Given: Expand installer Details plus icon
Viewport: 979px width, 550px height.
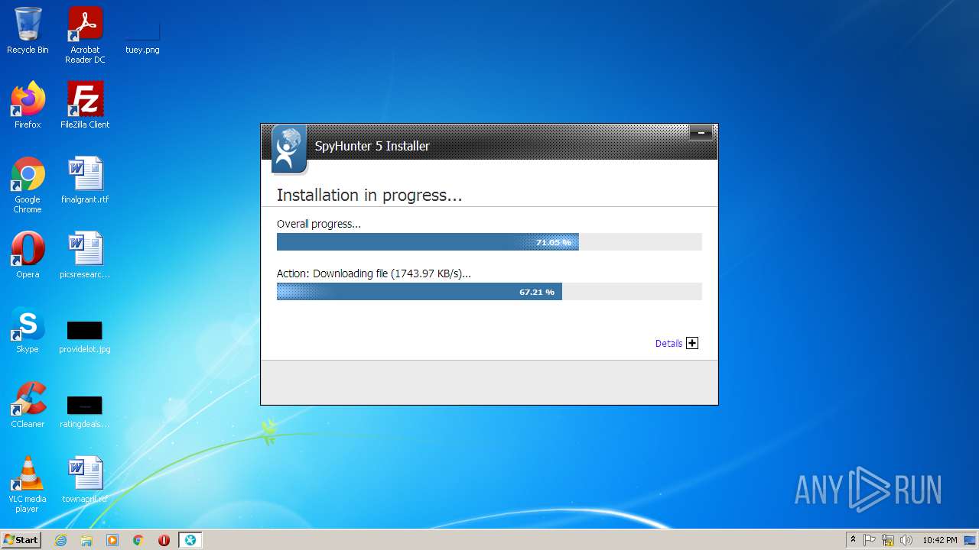Looking at the screenshot, I should coord(692,343).
